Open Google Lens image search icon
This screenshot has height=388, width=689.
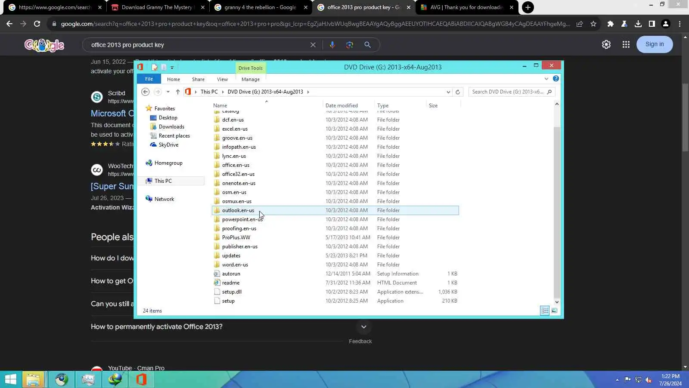tap(350, 44)
